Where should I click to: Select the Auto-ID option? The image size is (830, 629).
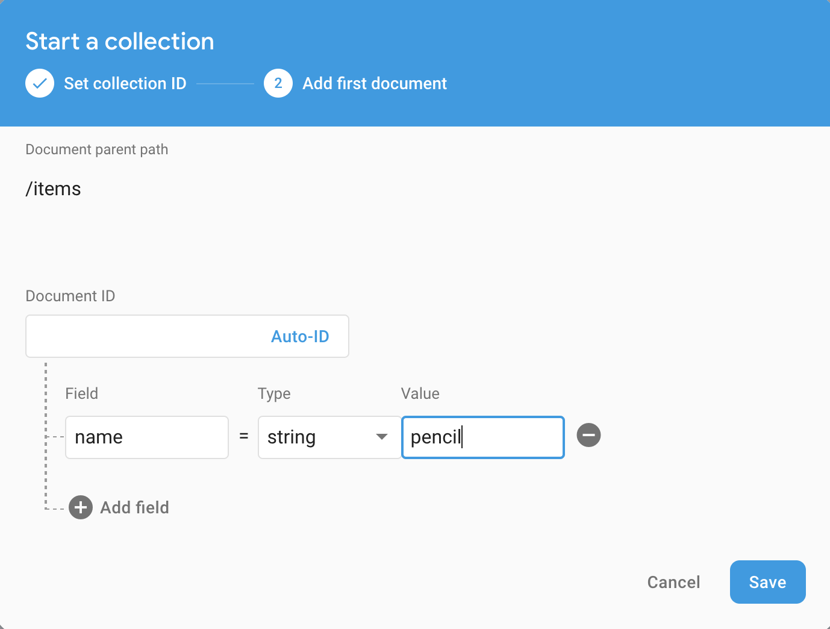300,336
